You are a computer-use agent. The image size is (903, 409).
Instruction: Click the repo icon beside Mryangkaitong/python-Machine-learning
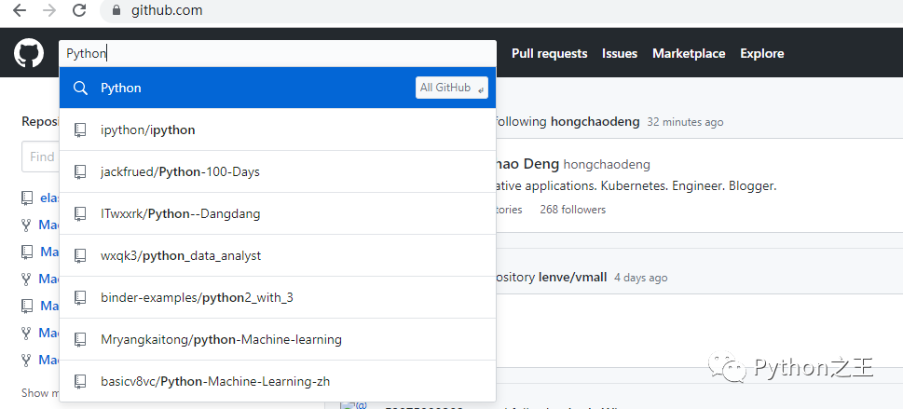click(x=80, y=339)
